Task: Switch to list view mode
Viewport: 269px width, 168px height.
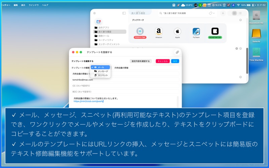Action: (x=240, y=13)
